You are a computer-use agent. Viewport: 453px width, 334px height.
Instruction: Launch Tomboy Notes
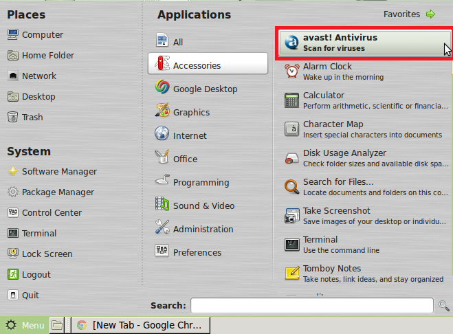click(x=364, y=274)
